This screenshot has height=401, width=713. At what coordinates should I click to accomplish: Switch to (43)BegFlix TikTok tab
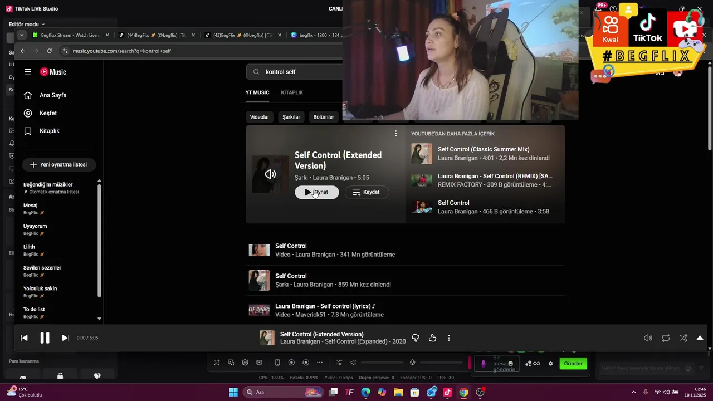click(243, 35)
